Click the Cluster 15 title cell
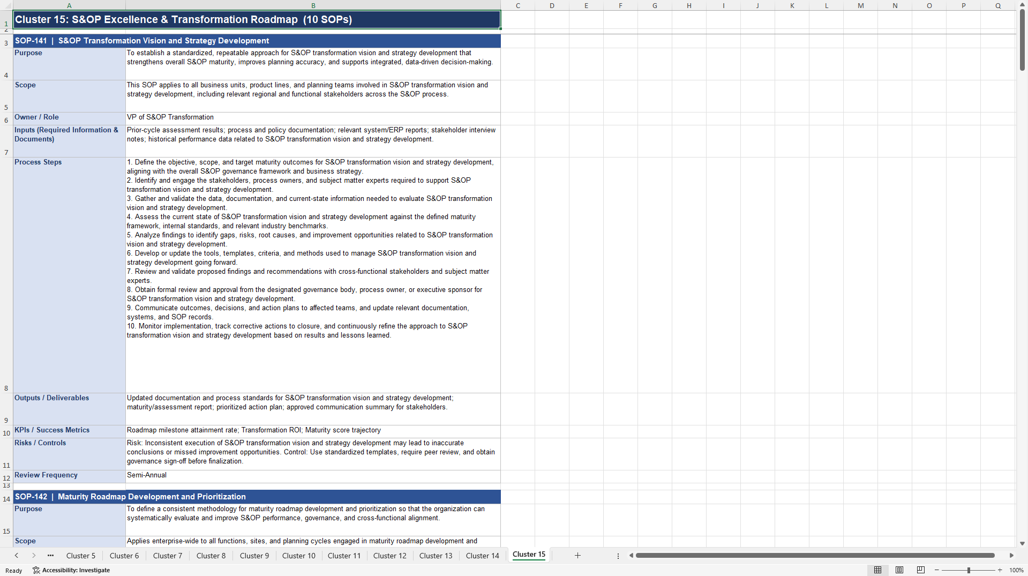The image size is (1028, 576). click(x=257, y=20)
